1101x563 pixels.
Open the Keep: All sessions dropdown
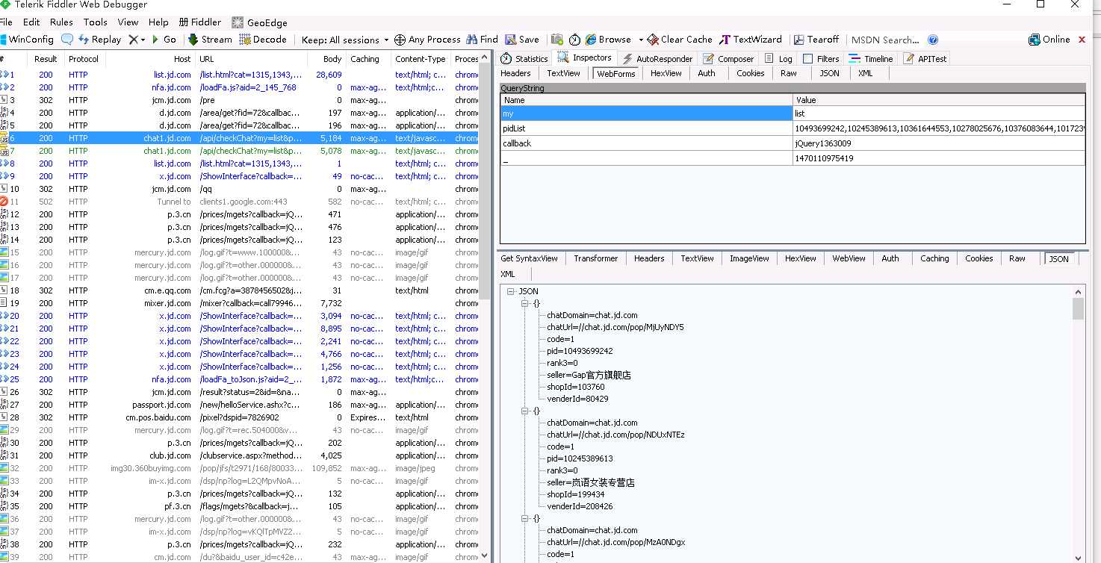click(x=345, y=40)
